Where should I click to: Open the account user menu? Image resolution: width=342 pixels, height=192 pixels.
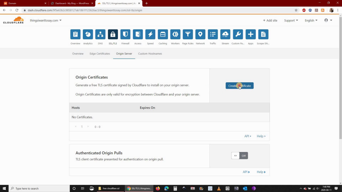pyautogui.click(x=328, y=20)
